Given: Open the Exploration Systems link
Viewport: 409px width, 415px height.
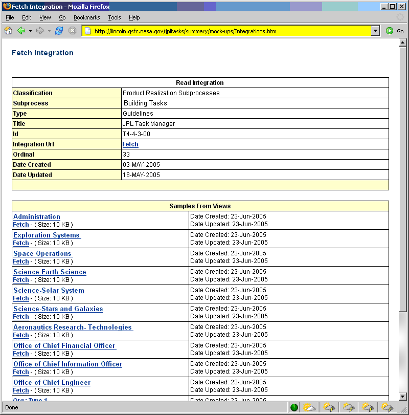Looking at the screenshot, I should point(47,235).
